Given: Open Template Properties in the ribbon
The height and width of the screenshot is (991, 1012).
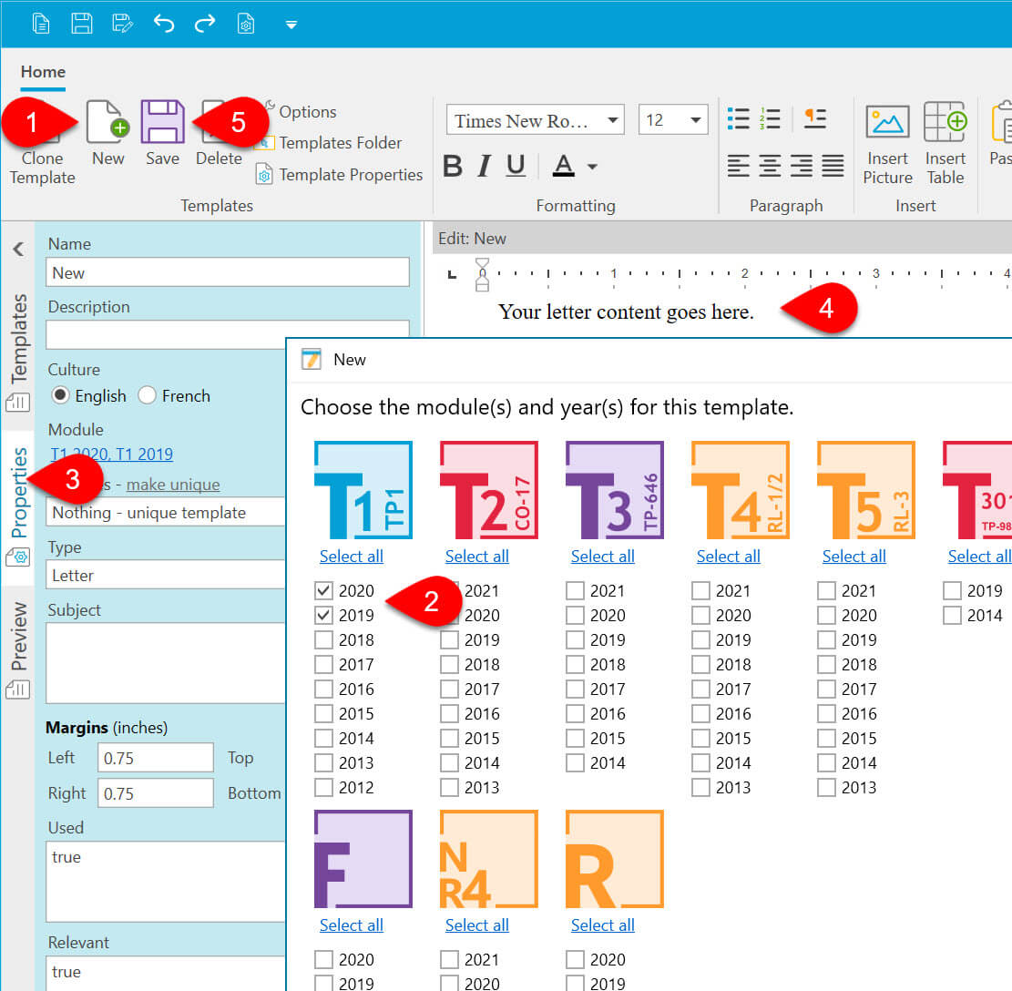Looking at the screenshot, I should tap(340, 174).
